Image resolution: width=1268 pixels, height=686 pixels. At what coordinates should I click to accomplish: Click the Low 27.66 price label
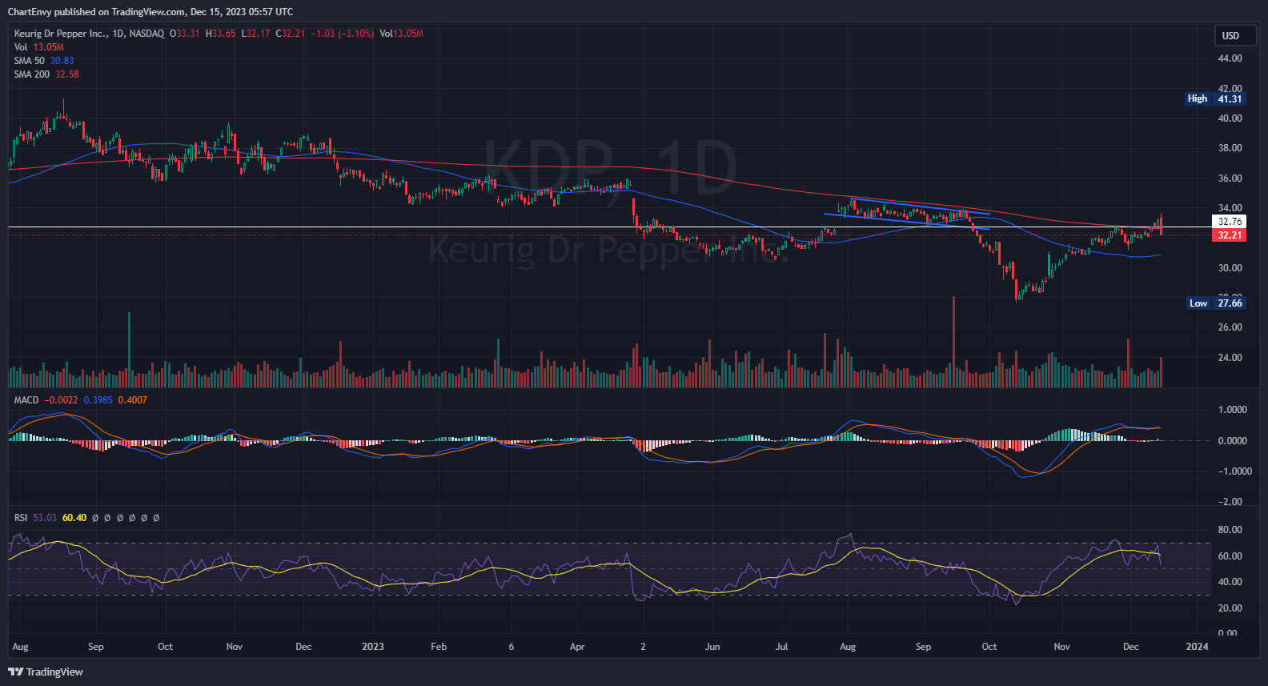[1215, 303]
